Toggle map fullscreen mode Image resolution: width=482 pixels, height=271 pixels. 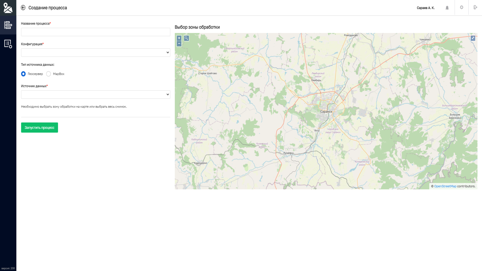(x=473, y=38)
